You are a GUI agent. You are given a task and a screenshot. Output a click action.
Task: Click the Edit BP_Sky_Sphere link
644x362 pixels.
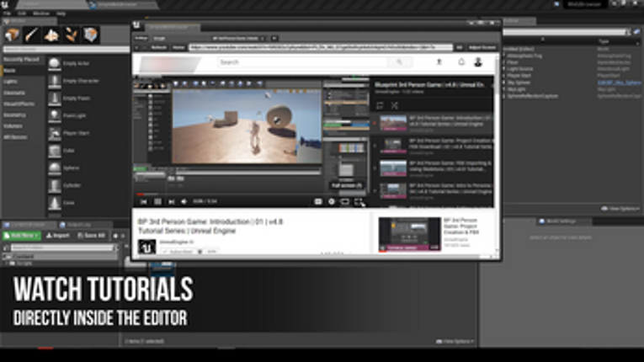click(619, 83)
